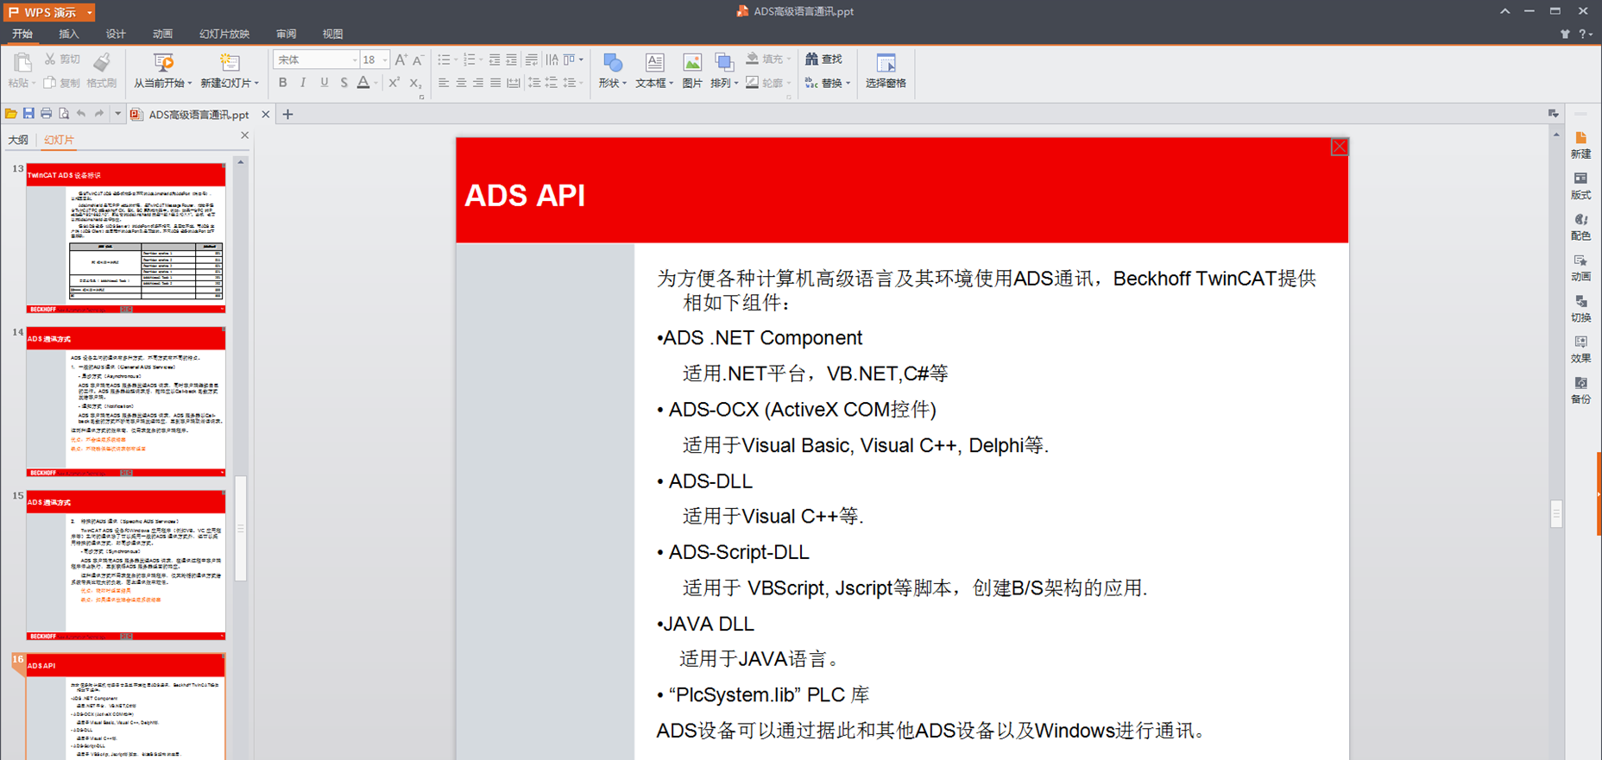The width and height of the screenshot is (1602, 760).
Task: Click the New Slide (新建幻灯片) icon
Action: 230,62
